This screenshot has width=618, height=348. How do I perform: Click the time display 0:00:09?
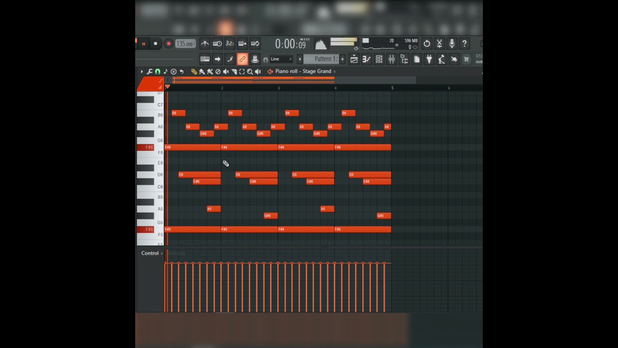click(x=291, y=44)
